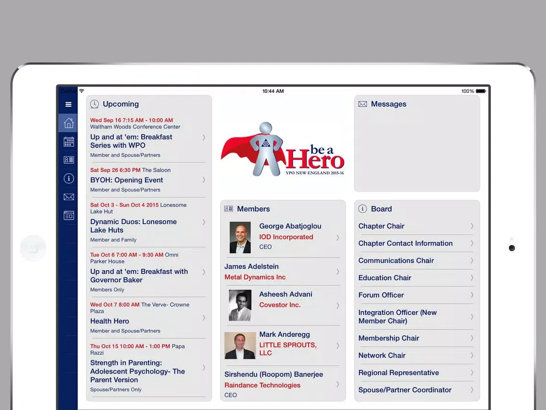Click LITTLE SPROUTS, LLC company name
The image size is (546, 410).
tap(287, 348)
